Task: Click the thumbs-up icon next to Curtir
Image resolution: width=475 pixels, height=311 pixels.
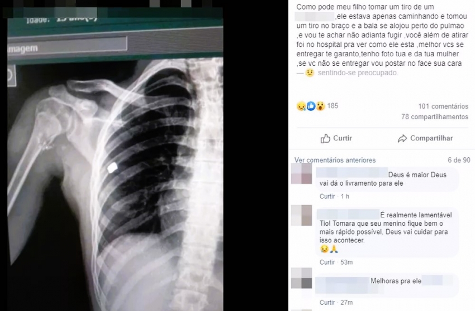Action: (325, 138)
